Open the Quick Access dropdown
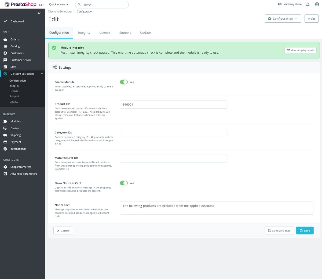Image resolution: width=322 pixels, height=279 pixels. pyautogui.click(x=58, y=4)
